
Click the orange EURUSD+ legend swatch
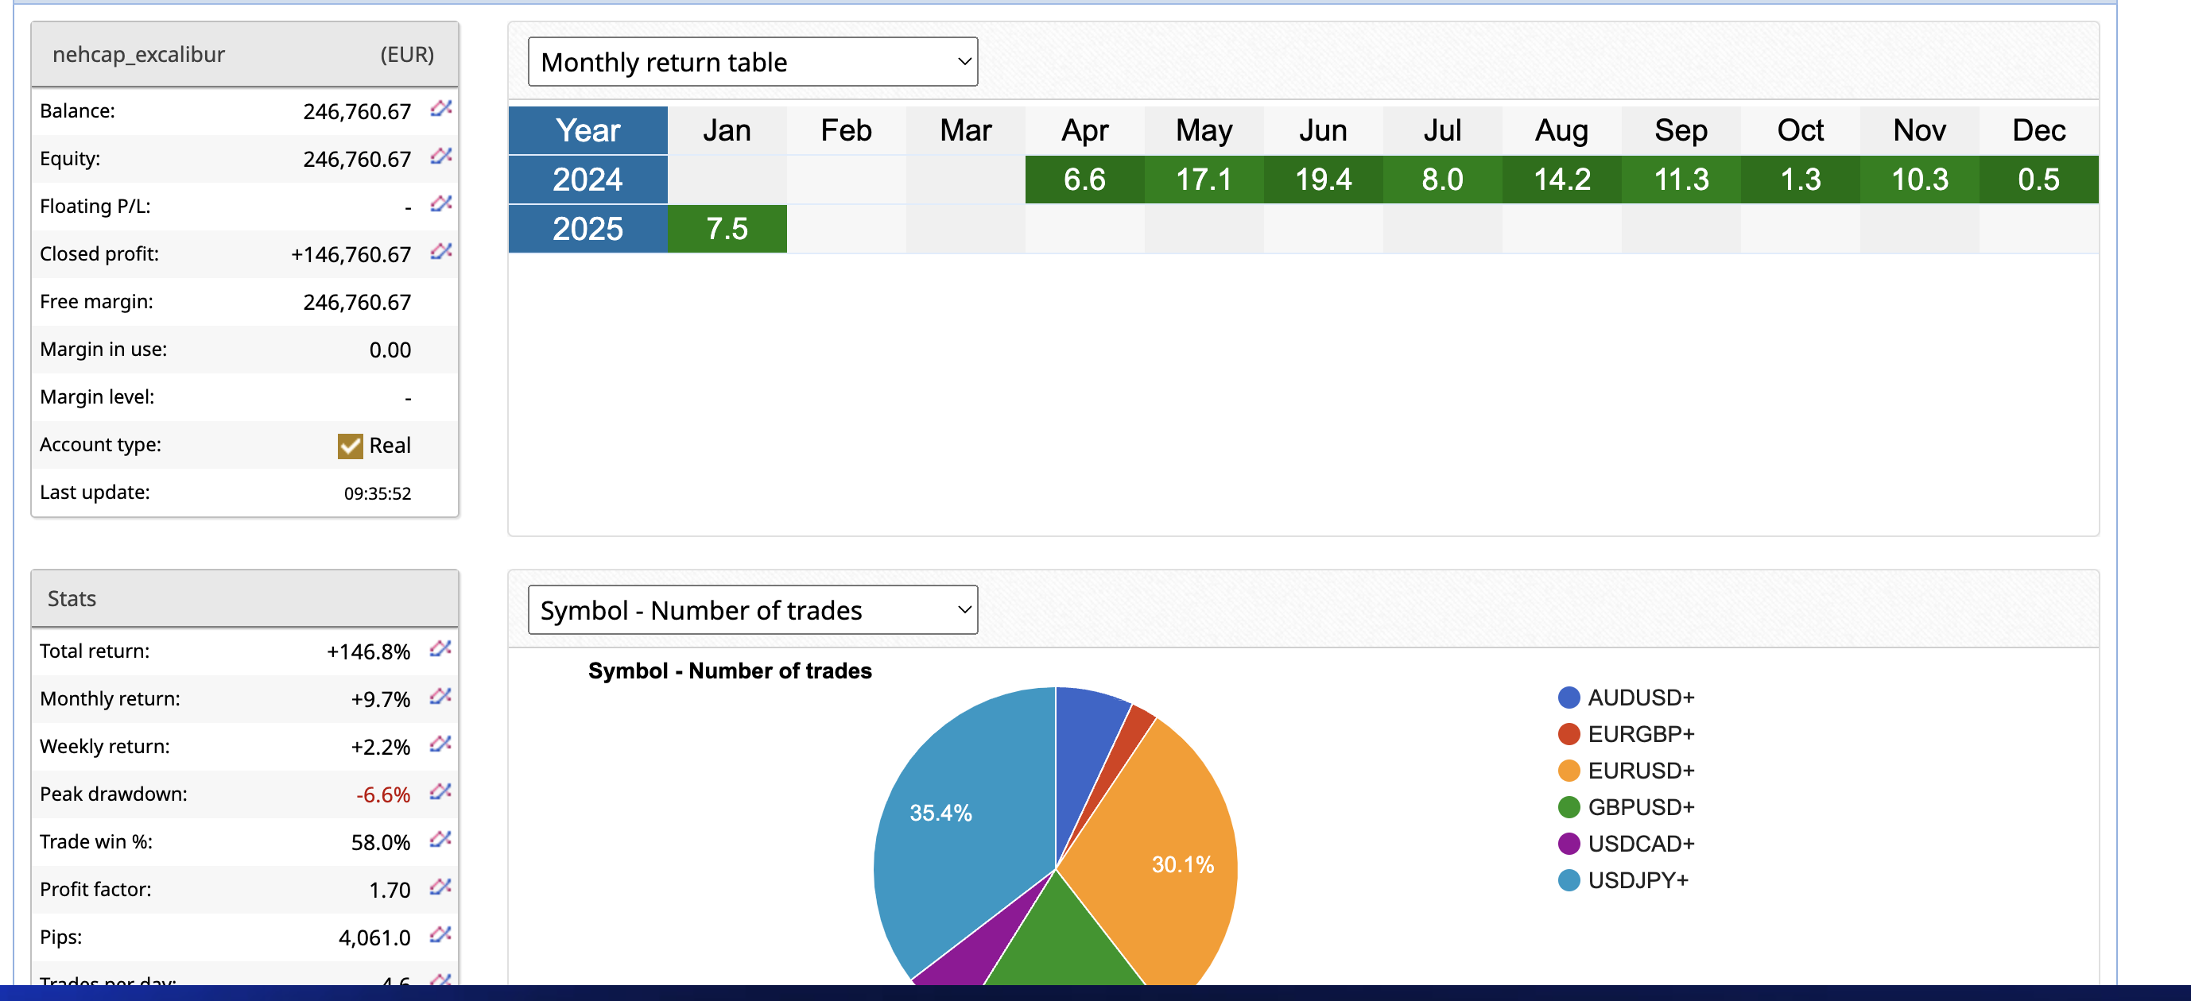1569,771
